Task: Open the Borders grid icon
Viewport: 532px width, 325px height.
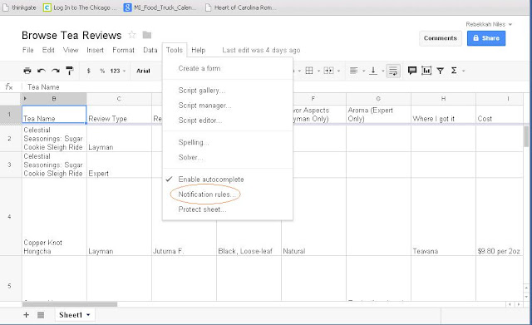Action: coord(309,71)
